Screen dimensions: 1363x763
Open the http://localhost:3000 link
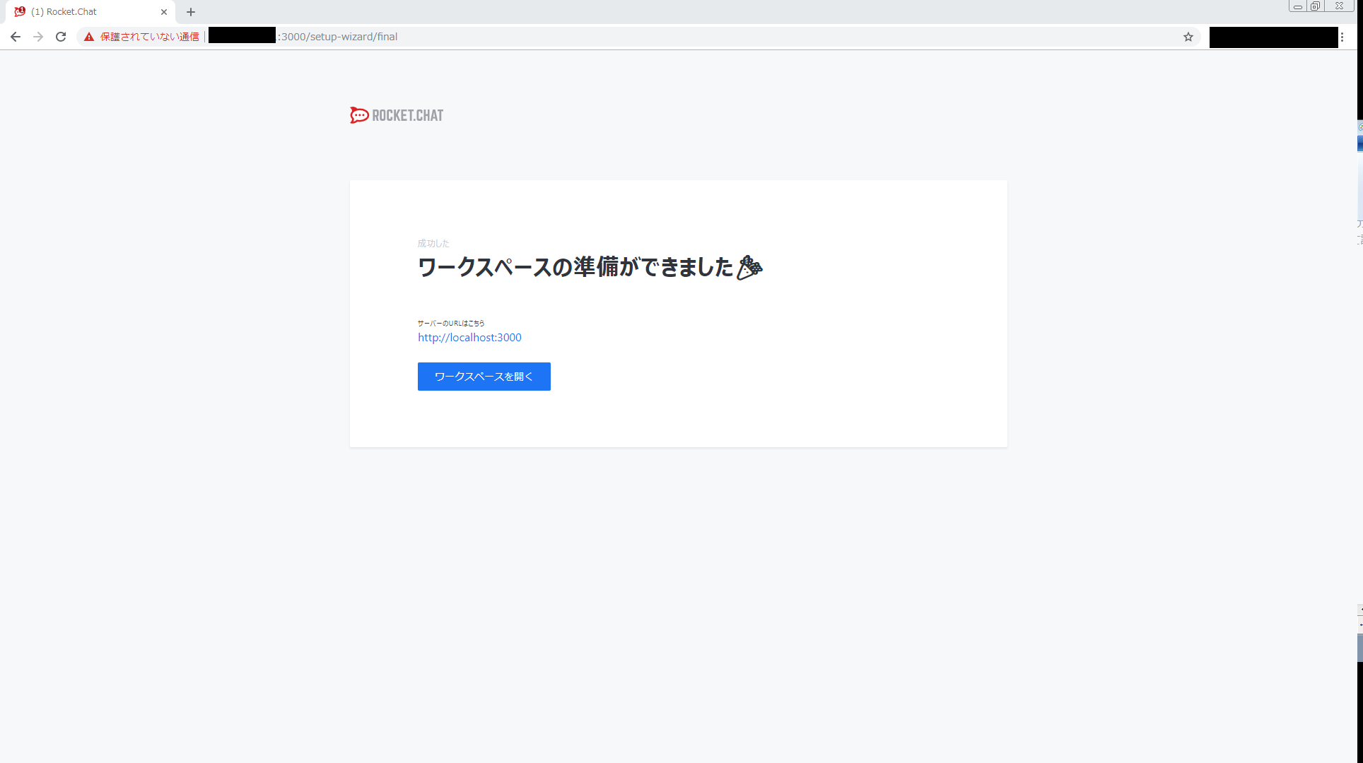[469, 338]
